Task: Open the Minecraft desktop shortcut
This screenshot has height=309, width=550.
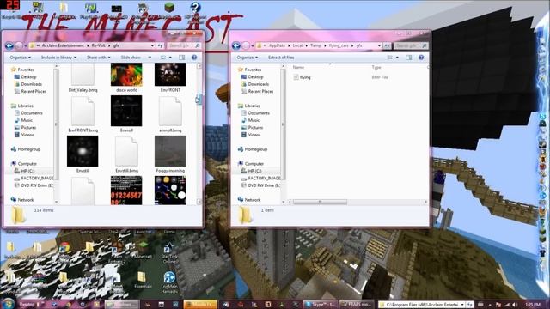Action: pos(143,250)
